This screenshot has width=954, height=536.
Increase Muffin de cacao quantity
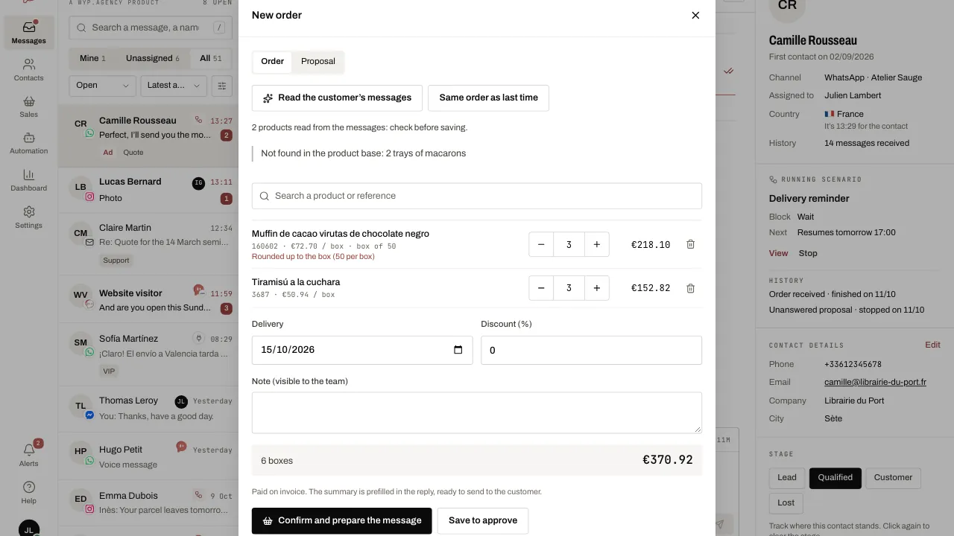(x=597, y=244)
